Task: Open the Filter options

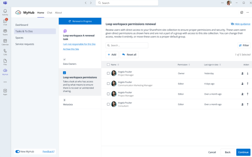Action: tap(244, 45)
